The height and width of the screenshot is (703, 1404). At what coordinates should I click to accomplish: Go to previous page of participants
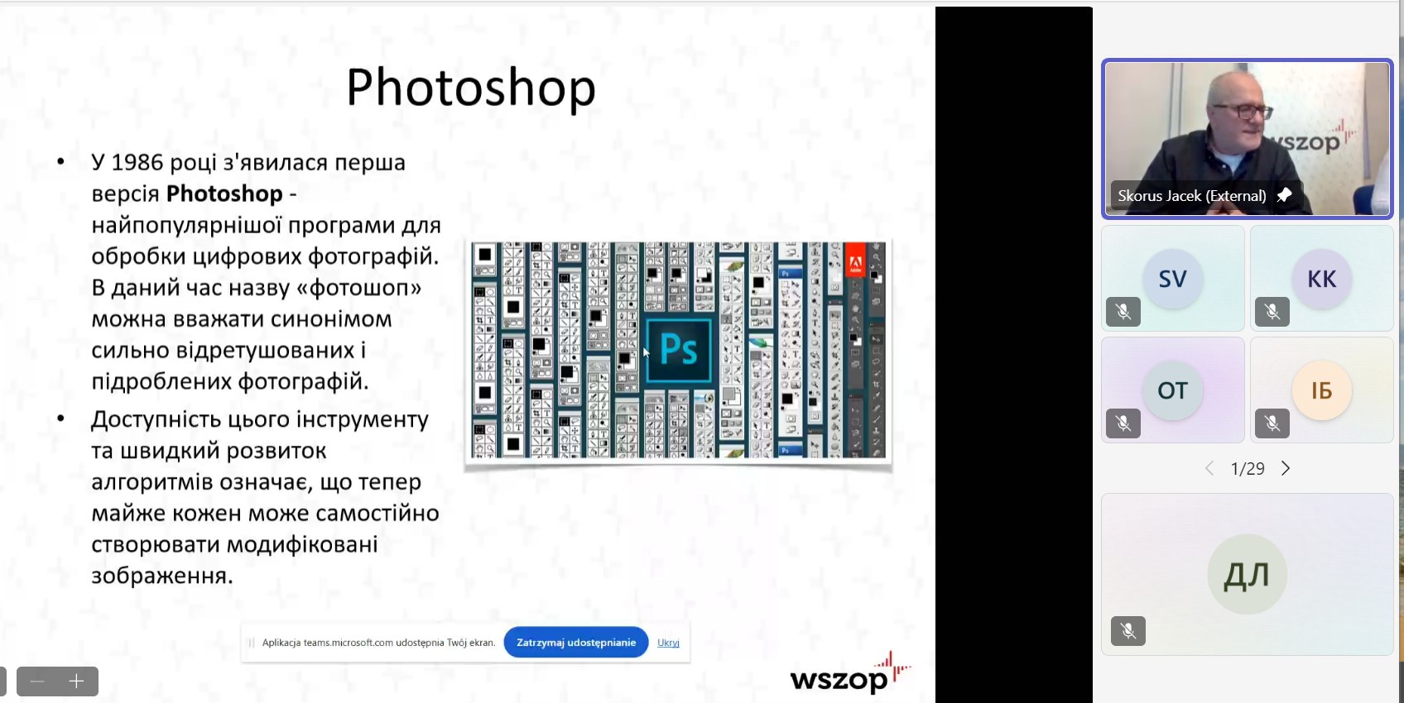(x=1209, y=468)
